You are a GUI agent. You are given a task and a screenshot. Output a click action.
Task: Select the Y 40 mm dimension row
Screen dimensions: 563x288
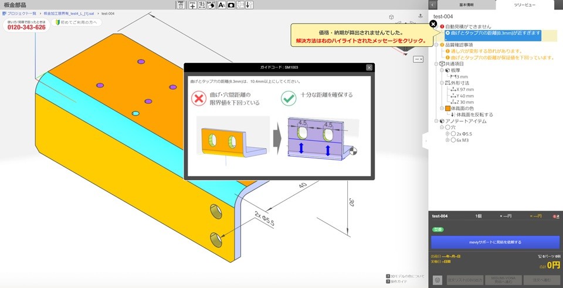pyautogui.click(x=462, y=96)
